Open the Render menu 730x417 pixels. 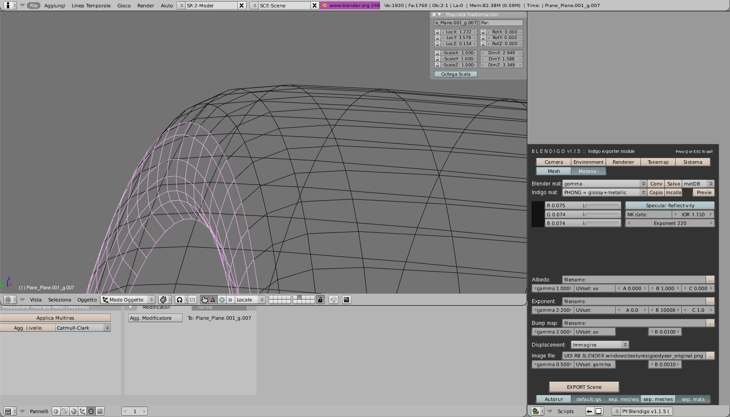coord(145,6)
